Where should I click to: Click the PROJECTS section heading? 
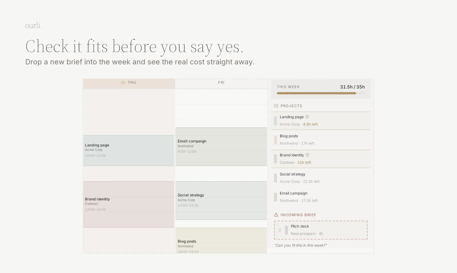pos(291,106)
